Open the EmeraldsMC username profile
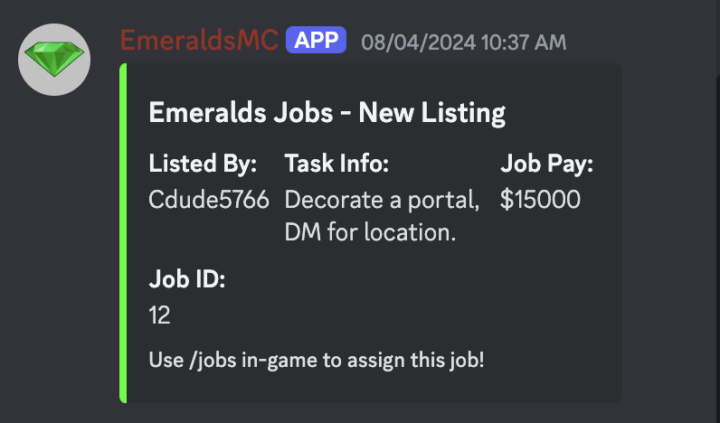This screenshot has height=423, width=720. 199,41
